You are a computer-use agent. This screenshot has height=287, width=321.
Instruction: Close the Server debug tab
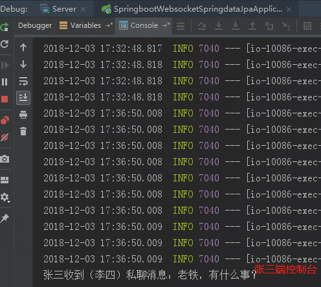[83, 10]
